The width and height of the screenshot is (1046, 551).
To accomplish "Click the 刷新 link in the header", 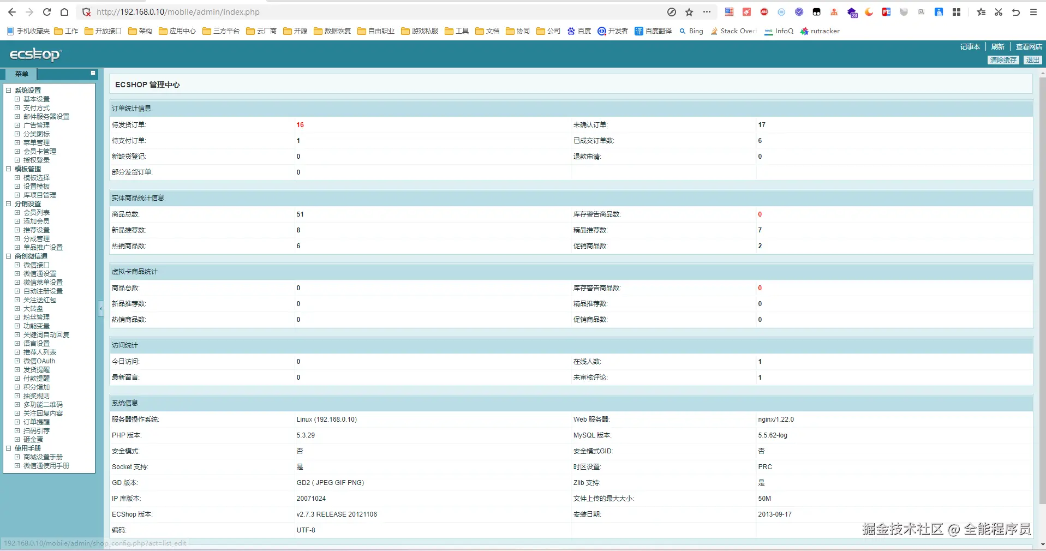I will click(998, 47).
